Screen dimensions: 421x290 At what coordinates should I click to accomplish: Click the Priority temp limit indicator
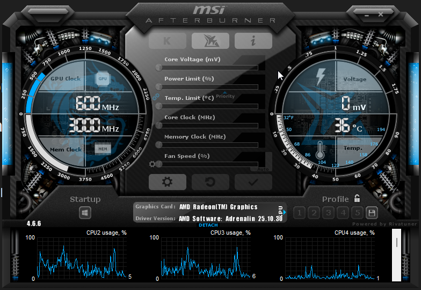pyautogui.click(x=226, y=96)
